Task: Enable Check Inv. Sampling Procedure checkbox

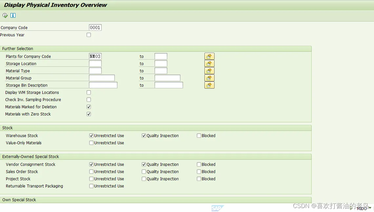Action: (x=89, y=100)
